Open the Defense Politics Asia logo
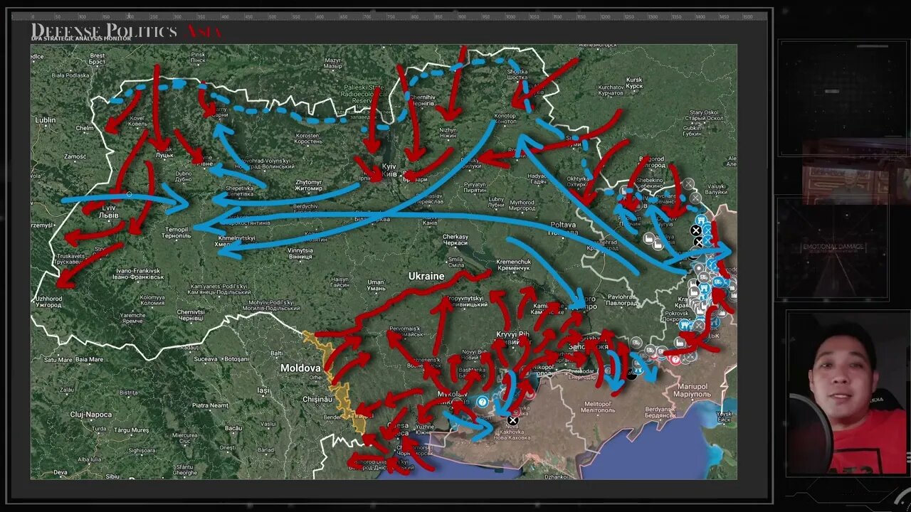911x512 pixels. tap(126, 31)
